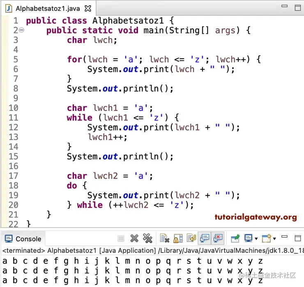Screen dimensions: 304x287
Task: Collapse the main method fold marker
Action: [x=21, y=30]
